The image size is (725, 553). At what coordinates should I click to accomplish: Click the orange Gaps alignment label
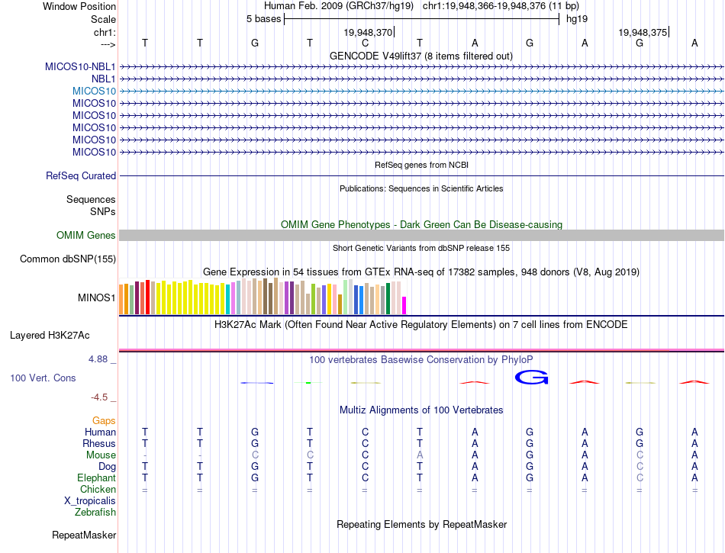click(104, 420)
